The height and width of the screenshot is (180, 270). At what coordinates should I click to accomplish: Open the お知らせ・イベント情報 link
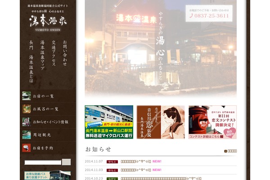tap(50, 122)
